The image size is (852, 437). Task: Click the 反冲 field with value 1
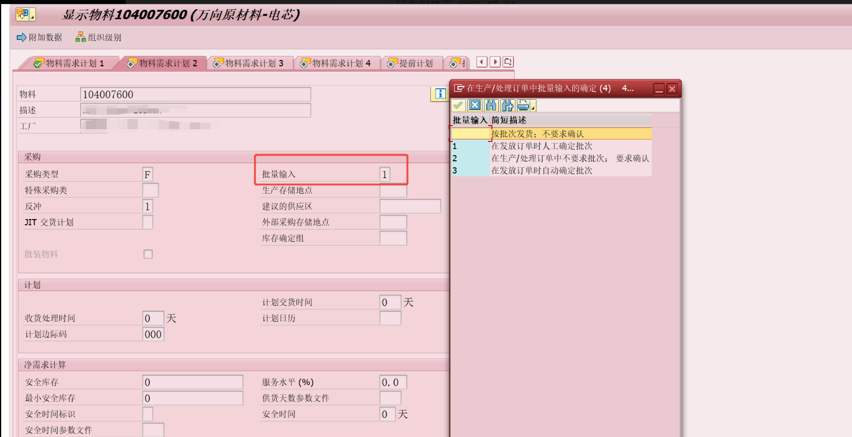click(x=148, y=206)
